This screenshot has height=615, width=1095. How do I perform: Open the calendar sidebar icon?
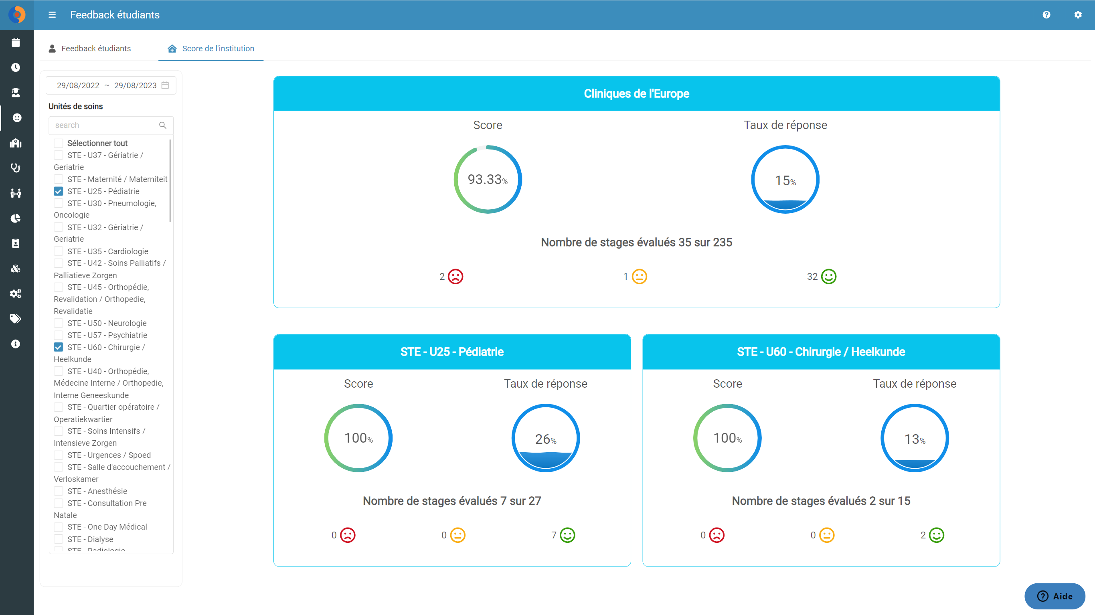[16, 42]
